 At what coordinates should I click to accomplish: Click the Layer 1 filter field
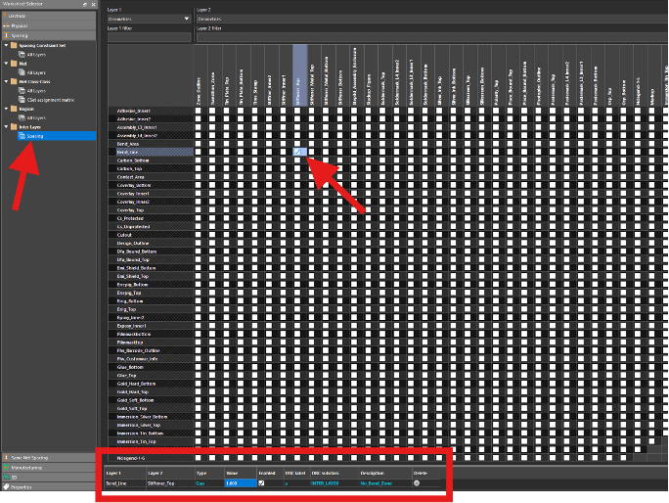tap(150, 37)
